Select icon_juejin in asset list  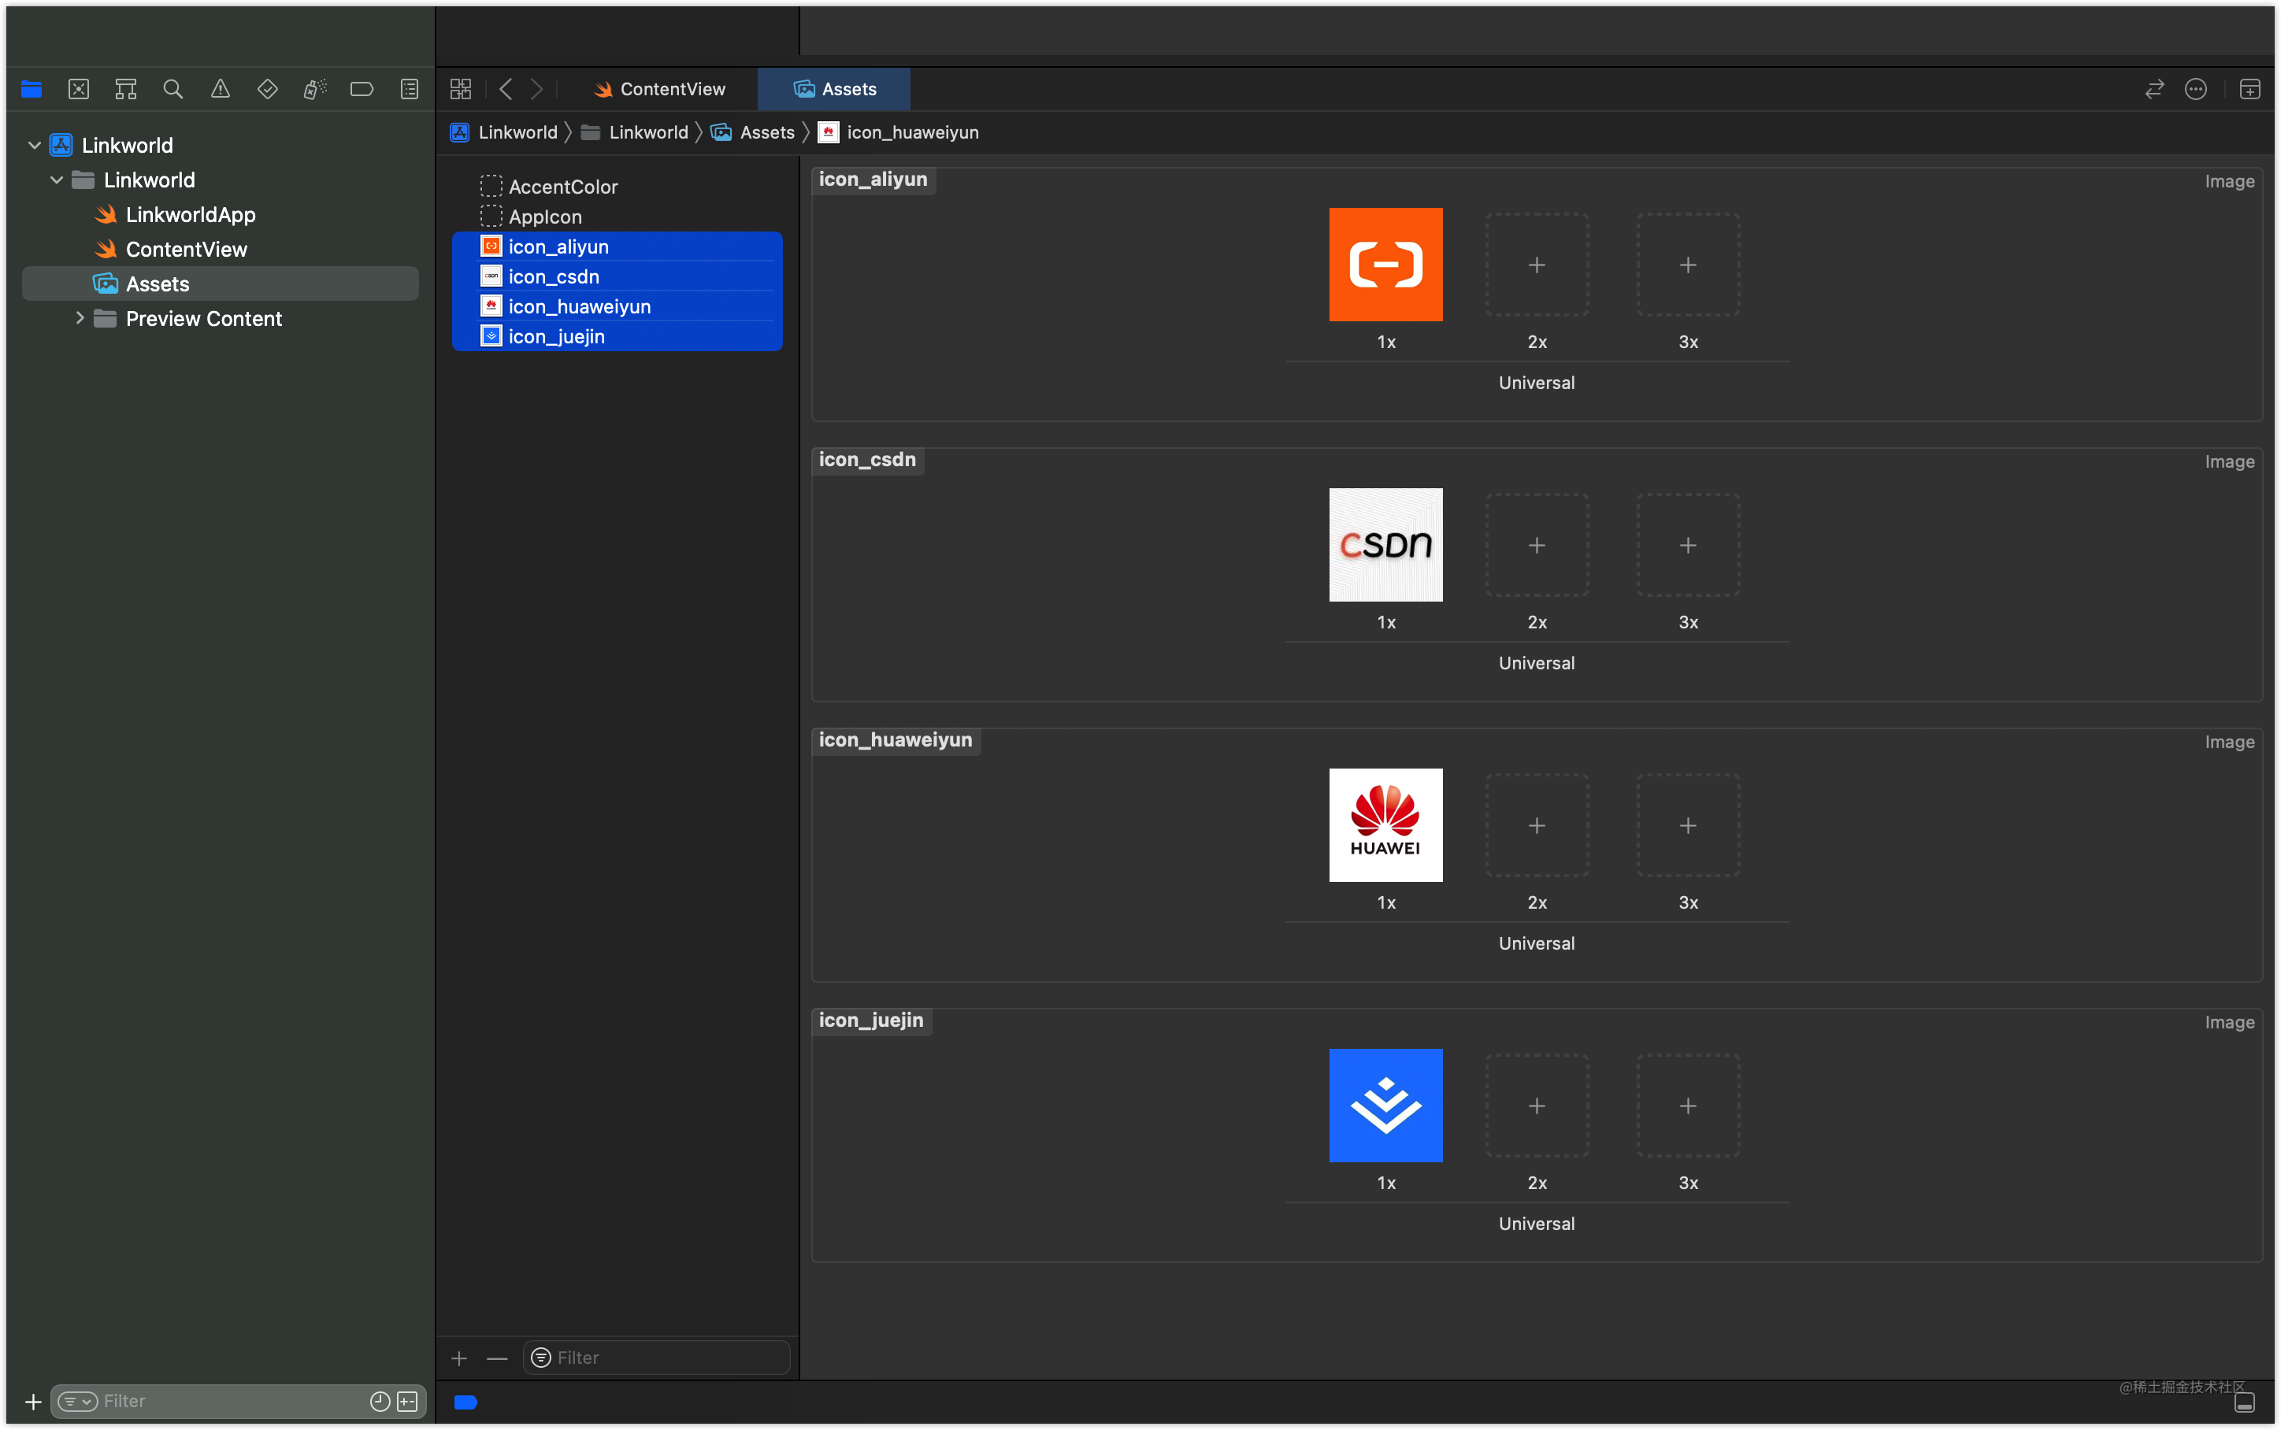click(x=618, y=337)
